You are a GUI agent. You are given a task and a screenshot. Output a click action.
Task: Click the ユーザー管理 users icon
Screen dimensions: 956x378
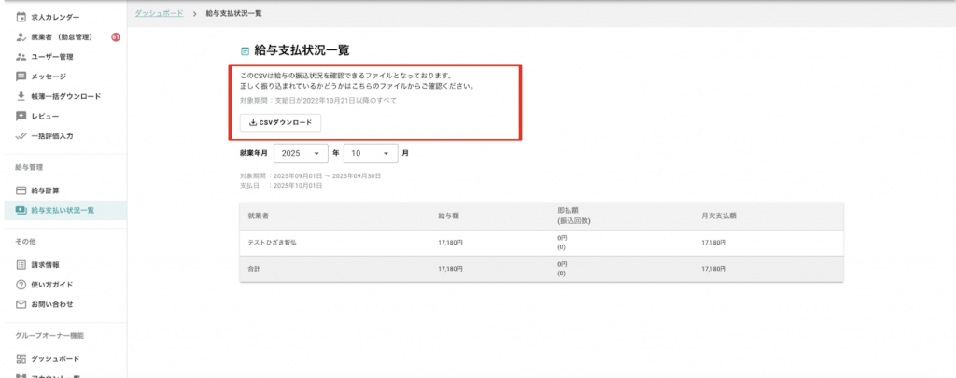[21, 57]
